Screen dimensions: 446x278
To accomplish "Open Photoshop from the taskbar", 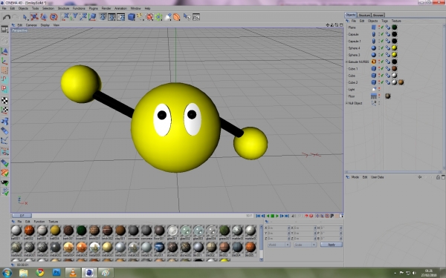I will (x=56, y=273).
